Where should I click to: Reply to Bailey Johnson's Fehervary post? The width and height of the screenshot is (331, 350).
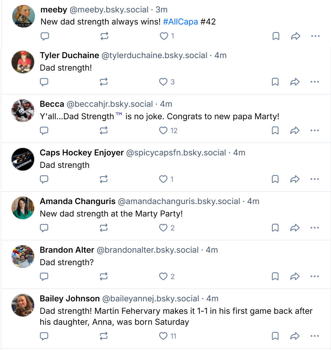click(x=44, y=336)
